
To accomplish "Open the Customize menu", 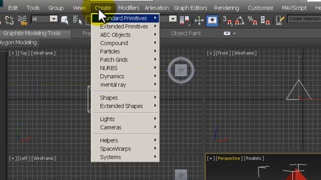I will [260, 8].
